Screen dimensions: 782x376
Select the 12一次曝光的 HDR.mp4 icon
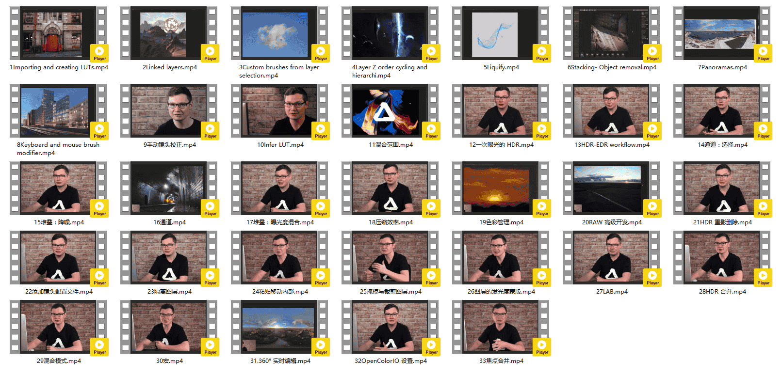tap(501, 111)
